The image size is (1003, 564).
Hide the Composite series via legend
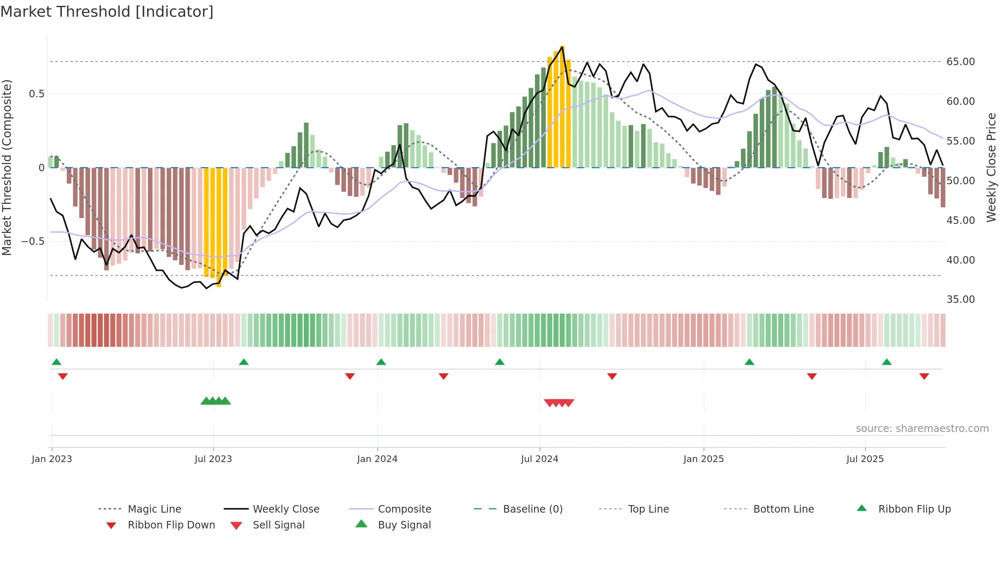pyautogui.click(x=390, y=509)
